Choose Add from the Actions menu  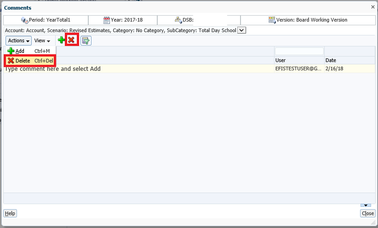coord(20,51)
